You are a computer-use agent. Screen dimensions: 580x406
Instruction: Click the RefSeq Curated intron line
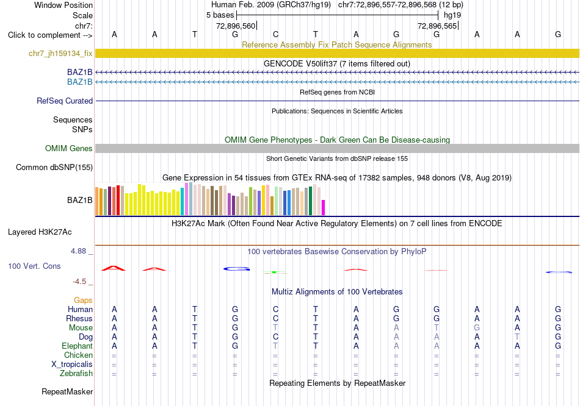(337, 101)
